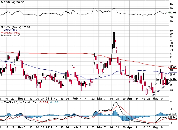Viewport: 178px width, 130px height.
Task: Click the blue MA(50) legend line marker
Action: (2, 30)
